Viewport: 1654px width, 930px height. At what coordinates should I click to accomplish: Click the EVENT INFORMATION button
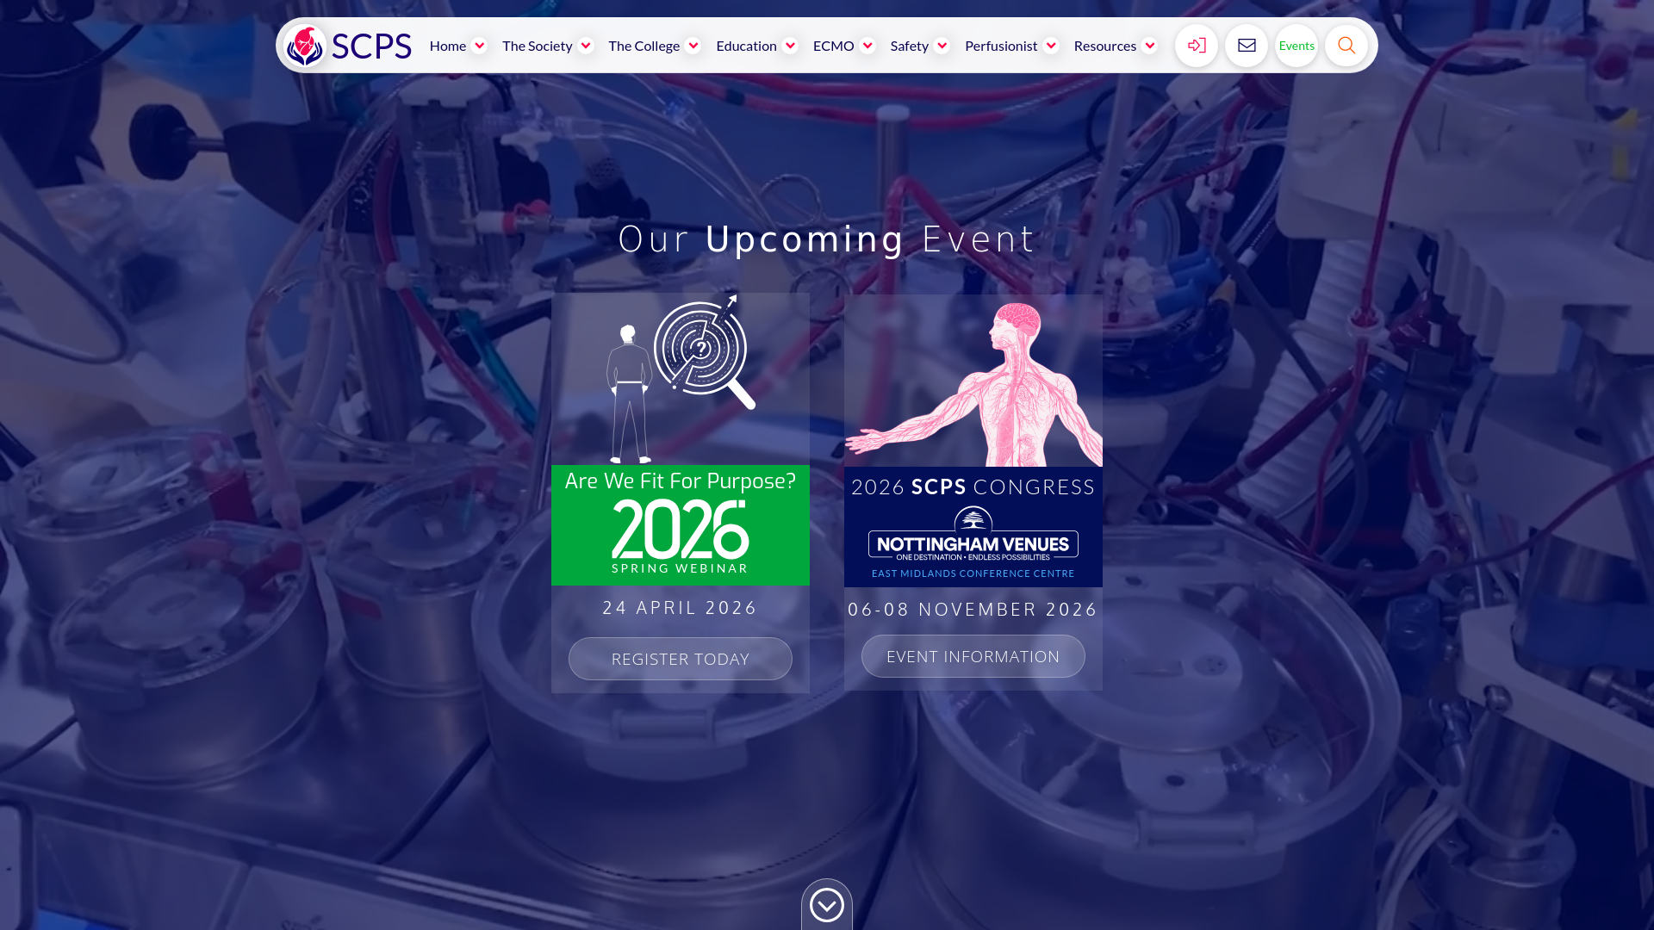973,656
